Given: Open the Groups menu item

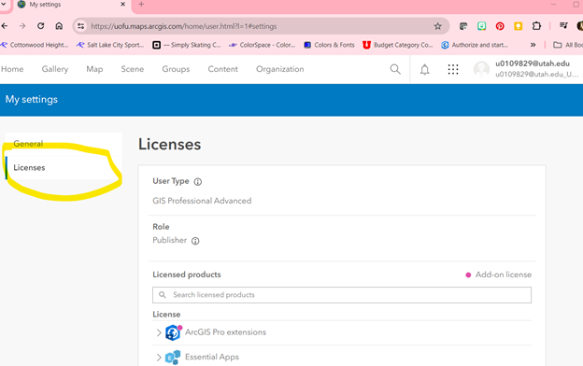Looking at the screenshot, I should [x=176, y=69].
